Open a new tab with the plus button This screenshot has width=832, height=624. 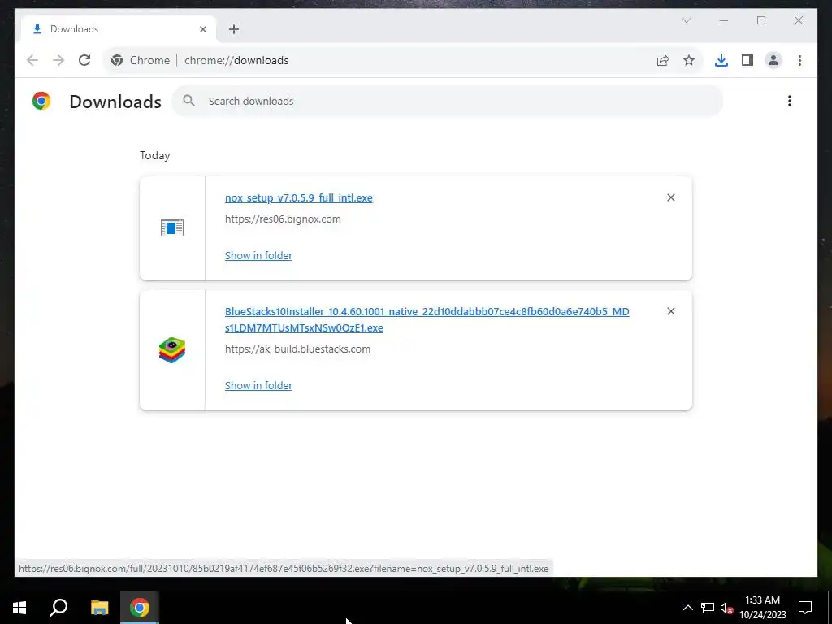pos(234,29)
